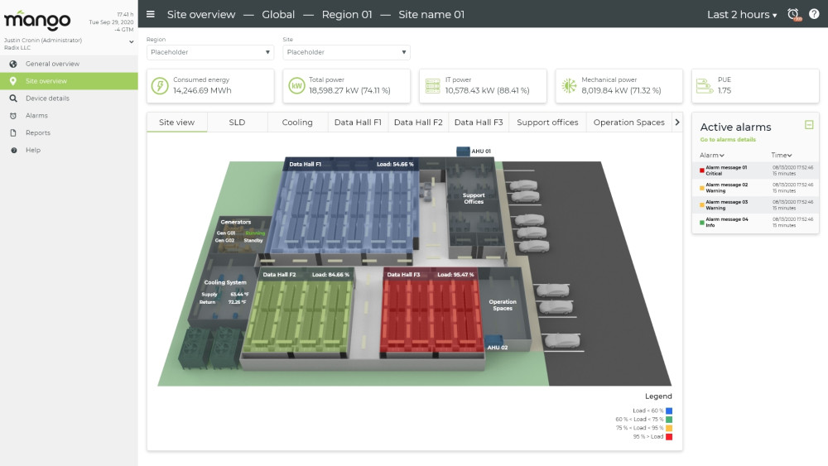The height and width of the screenshot is (466, 828).
Task: Click the hamburger menu icon
Action: point(151,14)
